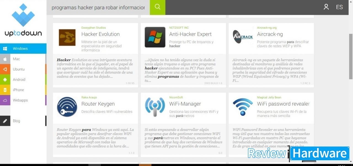Click the Hacker Evolution description paragraph
This screenshot has width=353, height=166.
click(x=95, y=68)
